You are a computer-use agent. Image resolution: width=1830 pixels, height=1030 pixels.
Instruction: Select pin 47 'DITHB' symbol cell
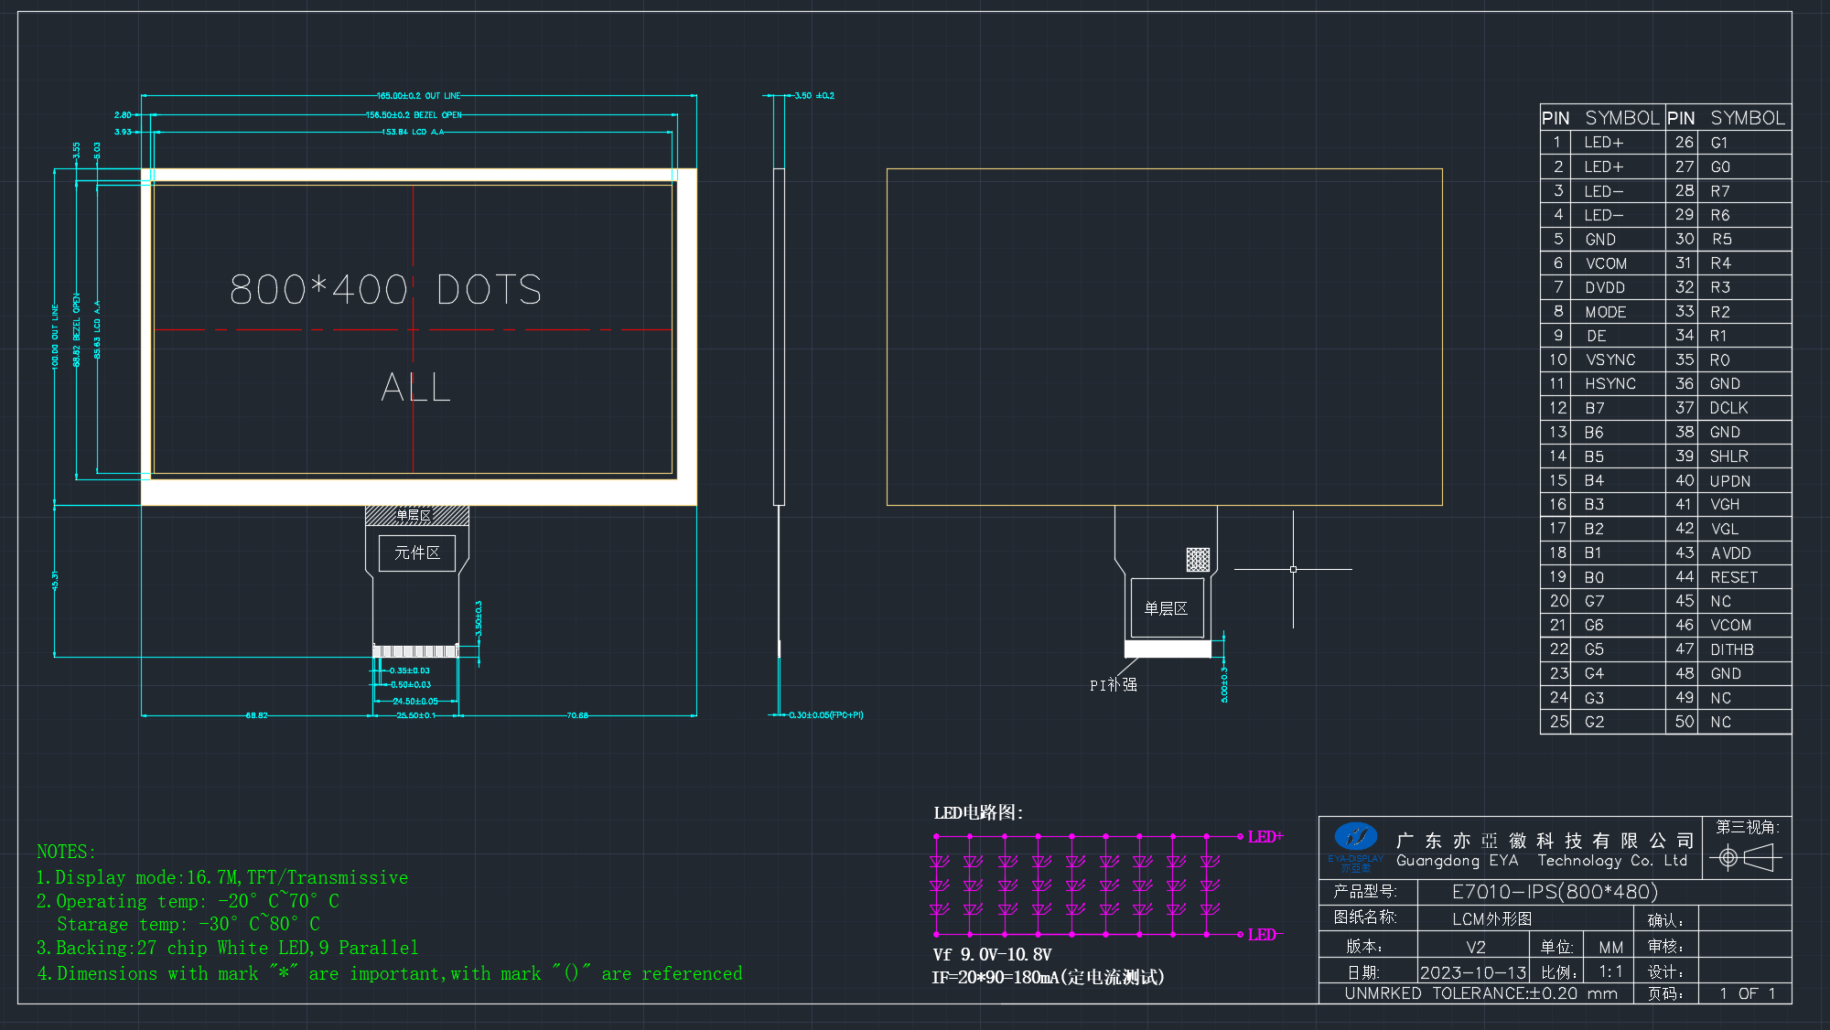(x=1744, y=649)
